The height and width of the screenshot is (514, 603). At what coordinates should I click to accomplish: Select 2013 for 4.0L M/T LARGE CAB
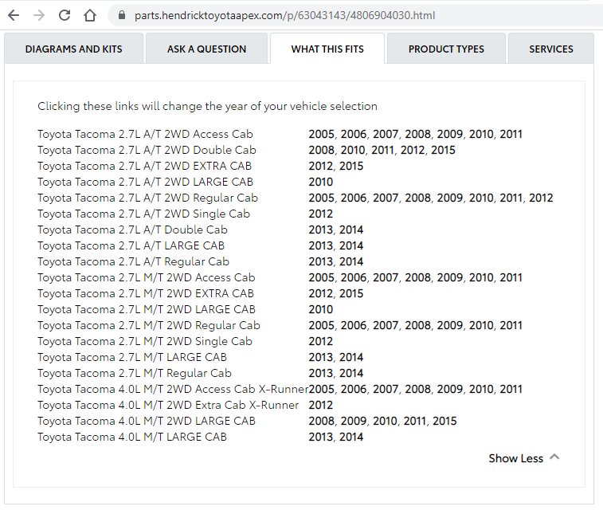pyautogui.click(x=321, y=437)
